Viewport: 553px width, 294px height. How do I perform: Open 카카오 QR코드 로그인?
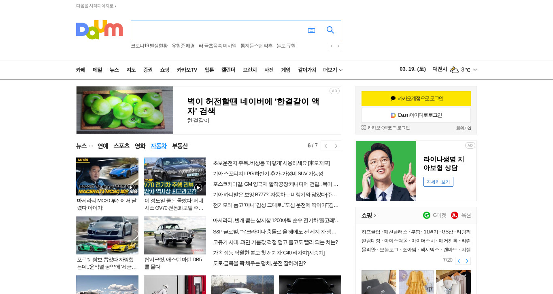[385, 128]
